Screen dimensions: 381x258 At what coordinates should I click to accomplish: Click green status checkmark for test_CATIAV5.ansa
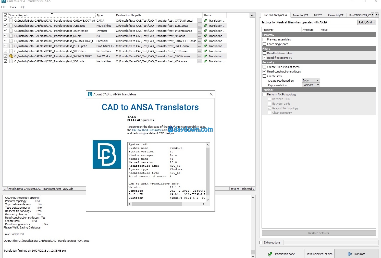pos(205,20)
